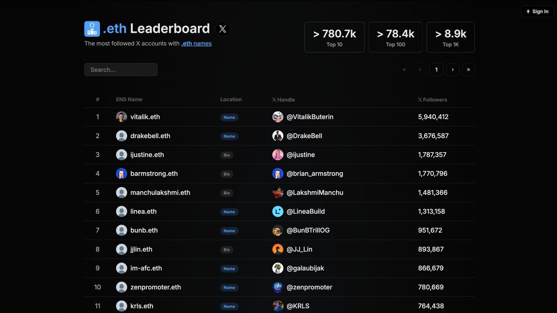This screenshot has width=557, height=313.
Task: Click the Top 10 stat card
Action: [x=335, y=37]
